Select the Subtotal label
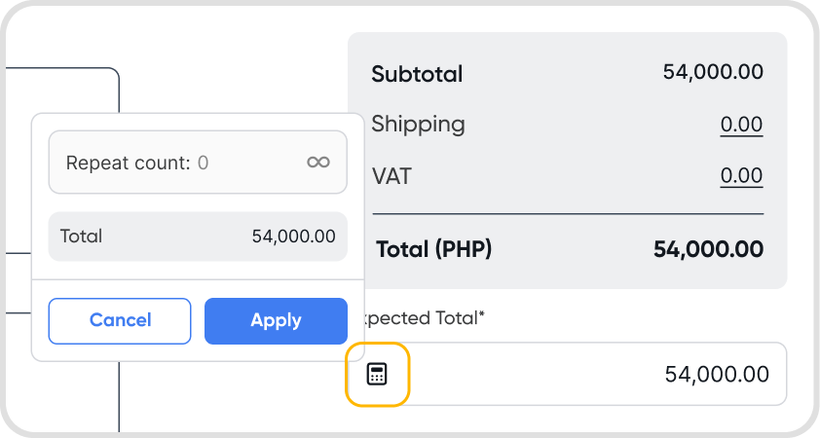The width and height of the screenshot is (820, 438). click(x=417, y=74)
